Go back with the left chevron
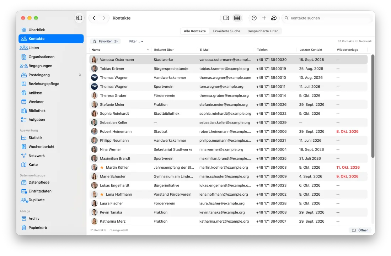391x256 pixels. click(94, 18)
